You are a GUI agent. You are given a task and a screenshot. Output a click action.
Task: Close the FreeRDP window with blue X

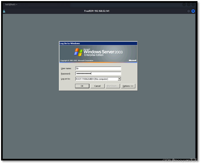(193, 11)
